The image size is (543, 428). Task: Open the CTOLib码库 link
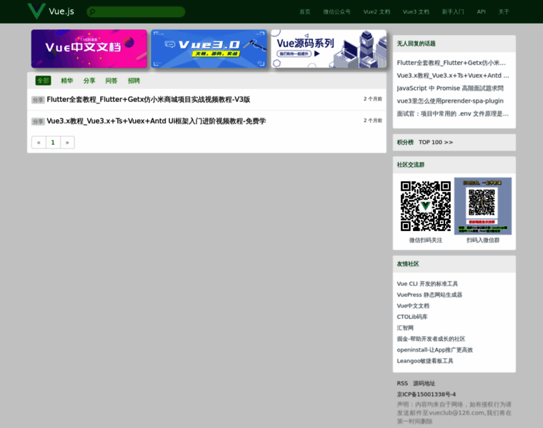coord(412,317)
